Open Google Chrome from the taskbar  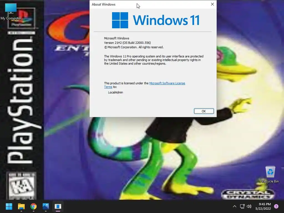coord(34,206)
